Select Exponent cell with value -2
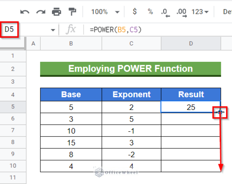The height and width of the screenshot is (184, 232). click(x=131, y=154)
